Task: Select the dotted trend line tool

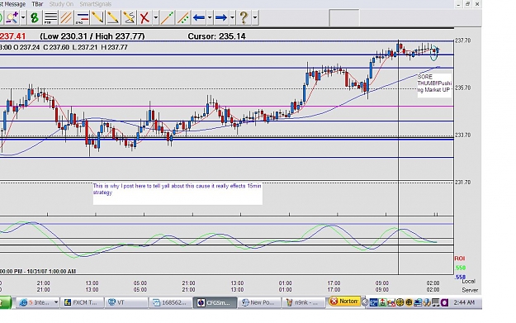Action: coord(182,17)
